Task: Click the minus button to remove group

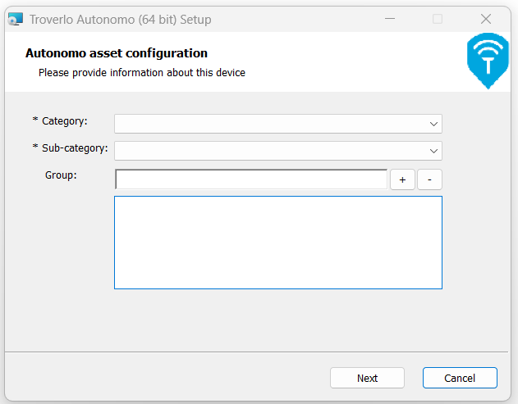Action: 429,179
